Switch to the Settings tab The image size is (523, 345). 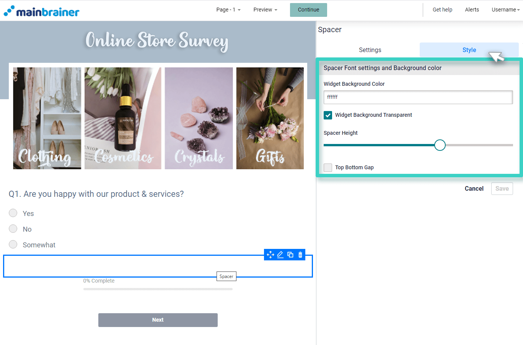(x=370, y=50)
